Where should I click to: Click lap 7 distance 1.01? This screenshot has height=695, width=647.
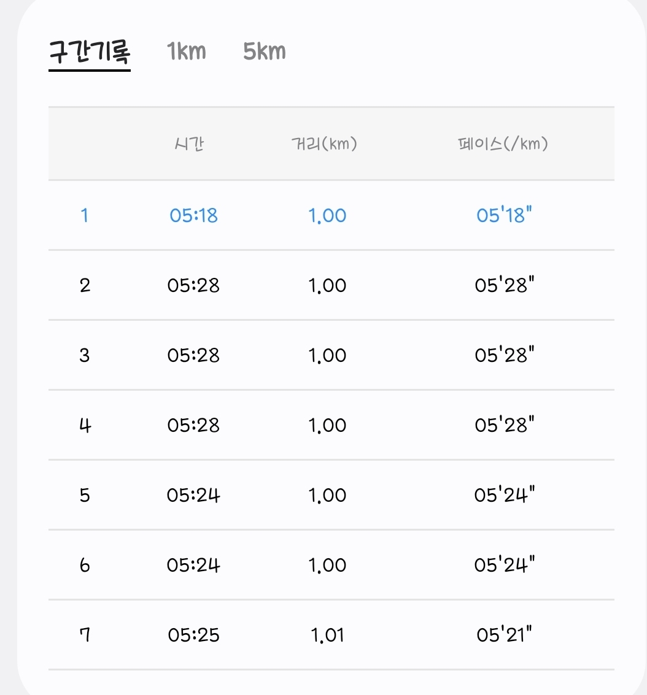(328, 635)
